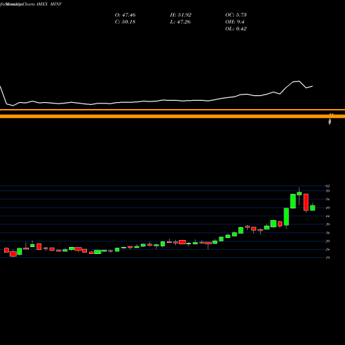Image resolution: width=345 pixels, height=345 pixels.
Task: Click the 49 price axis label
Action: [328, 208]
